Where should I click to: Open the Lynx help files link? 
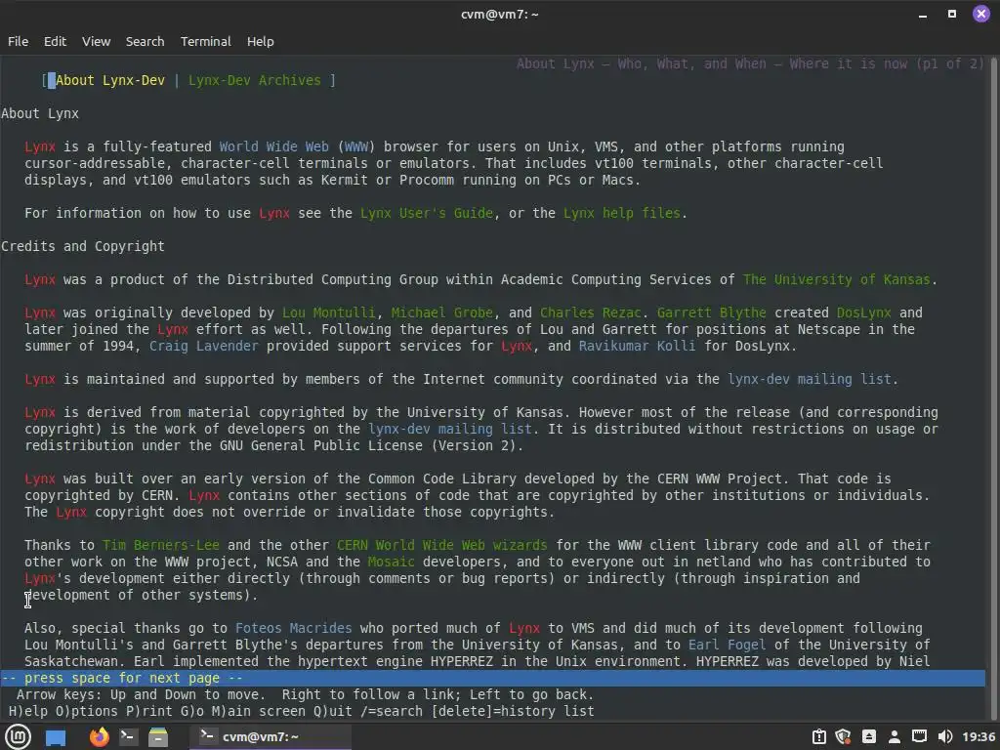point(622,213)
